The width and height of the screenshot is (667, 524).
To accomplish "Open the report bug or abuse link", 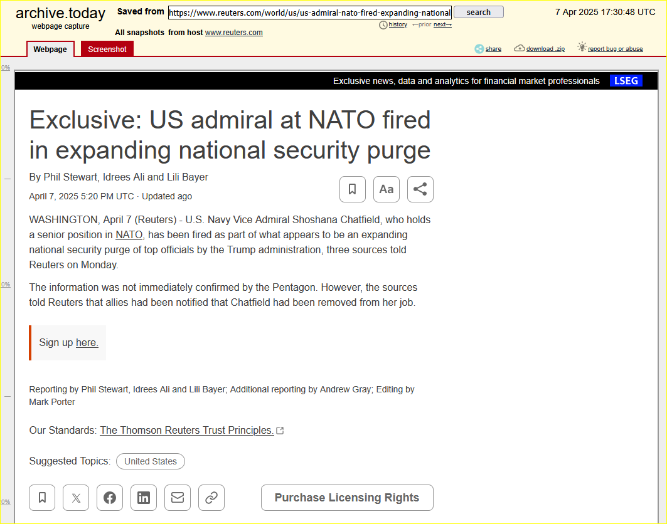I will click(615, 49).
